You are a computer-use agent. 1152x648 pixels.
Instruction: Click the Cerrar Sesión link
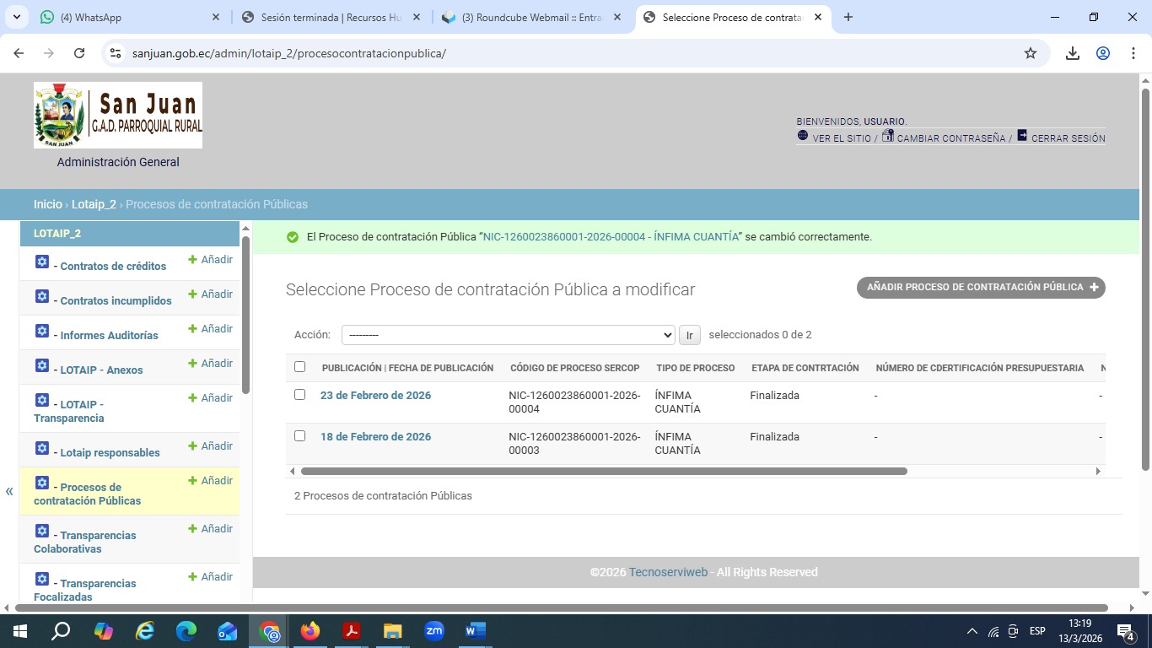(1067, 138)
